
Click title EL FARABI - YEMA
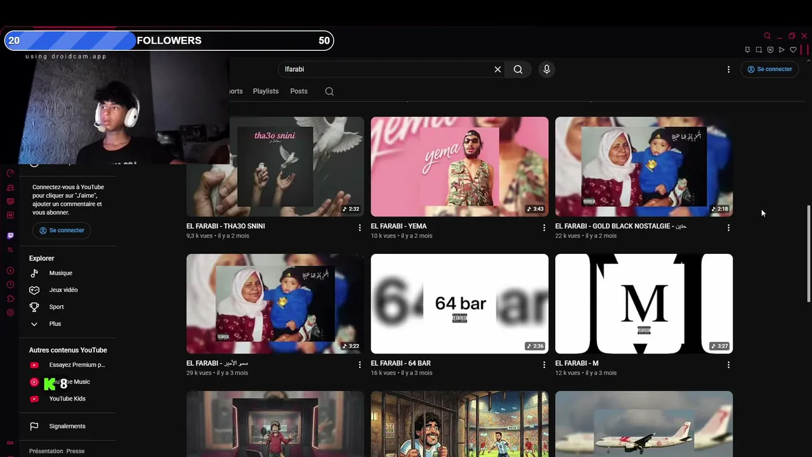click(399, 226)
